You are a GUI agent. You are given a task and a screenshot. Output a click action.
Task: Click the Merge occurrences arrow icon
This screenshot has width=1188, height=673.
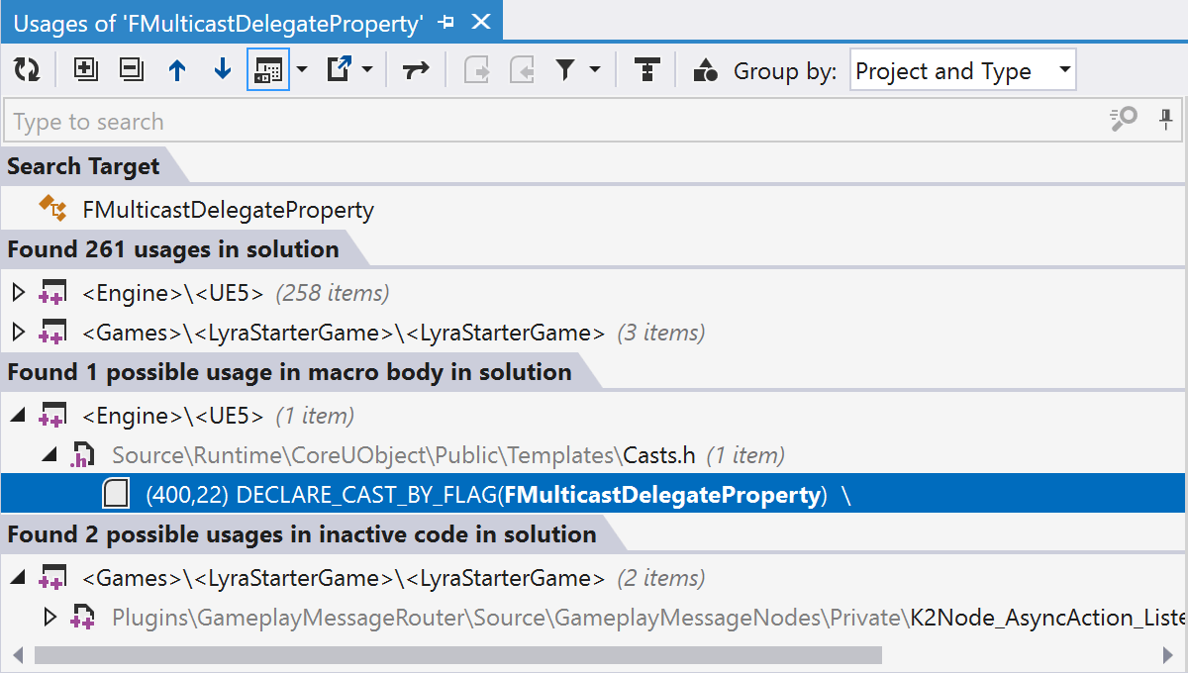click(416, 70)
